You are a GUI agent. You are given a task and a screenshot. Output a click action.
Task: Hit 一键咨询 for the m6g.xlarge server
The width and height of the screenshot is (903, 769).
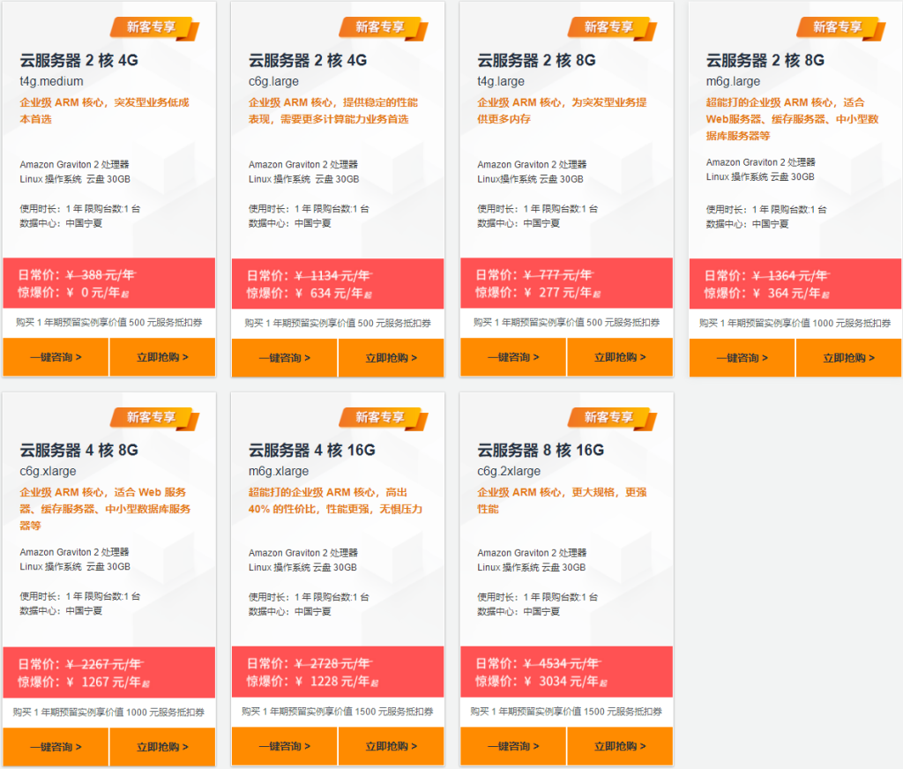284,746
